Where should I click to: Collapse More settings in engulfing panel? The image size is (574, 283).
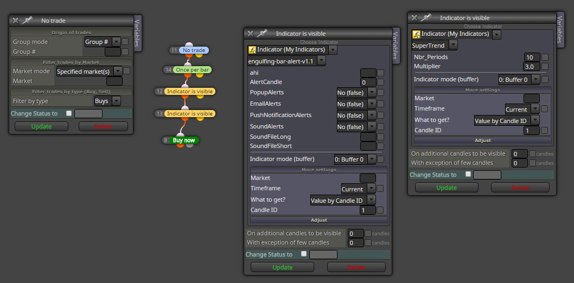tap(319, 170)
